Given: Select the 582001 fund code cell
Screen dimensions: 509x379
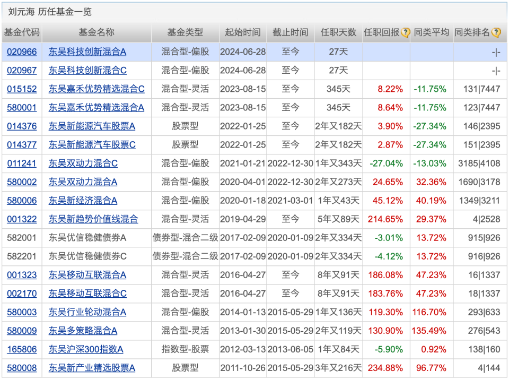Looking at the screenshot, I should pos(22,238).
